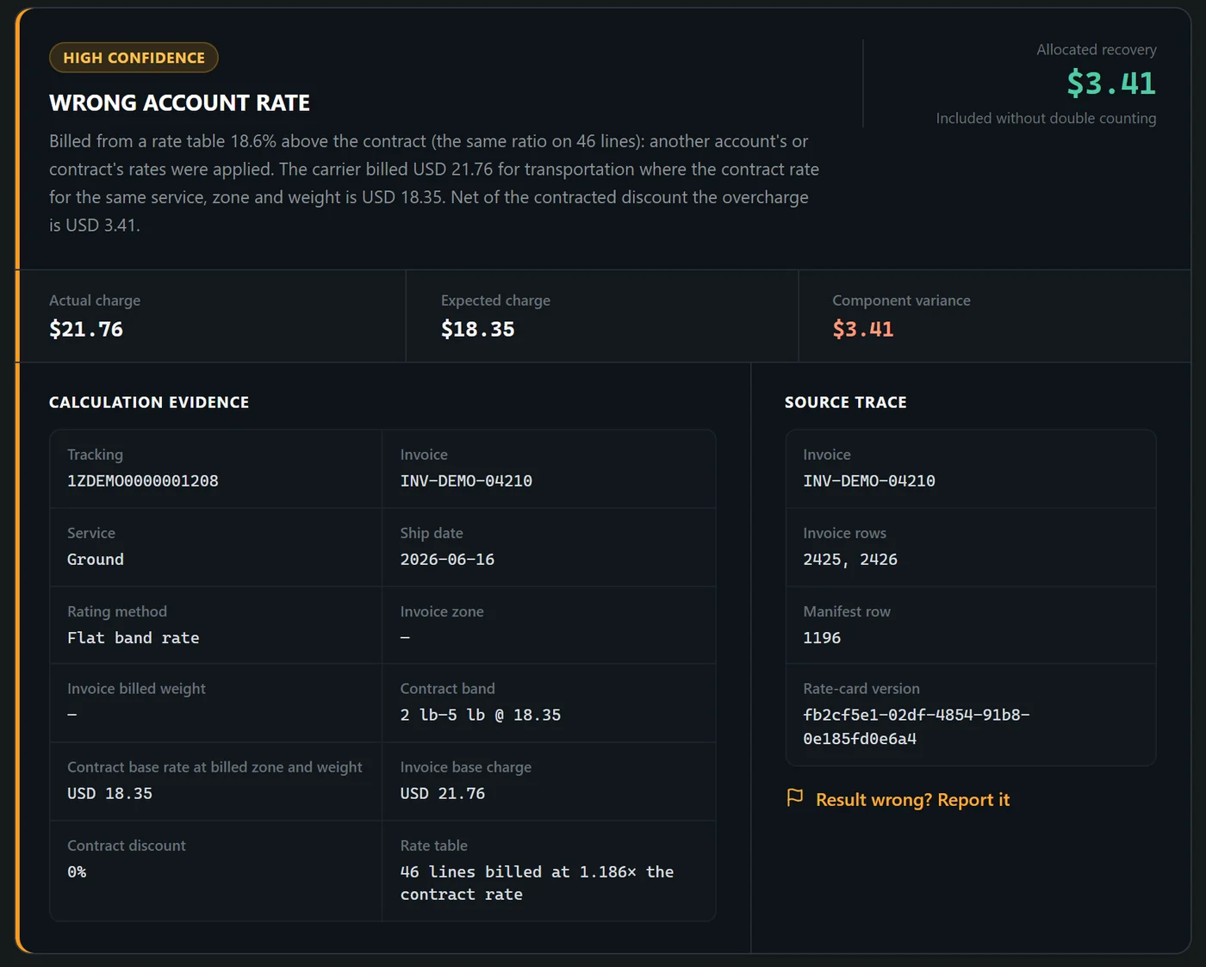Select tracking number 1ZDEMO0000001208

(143, 480)
